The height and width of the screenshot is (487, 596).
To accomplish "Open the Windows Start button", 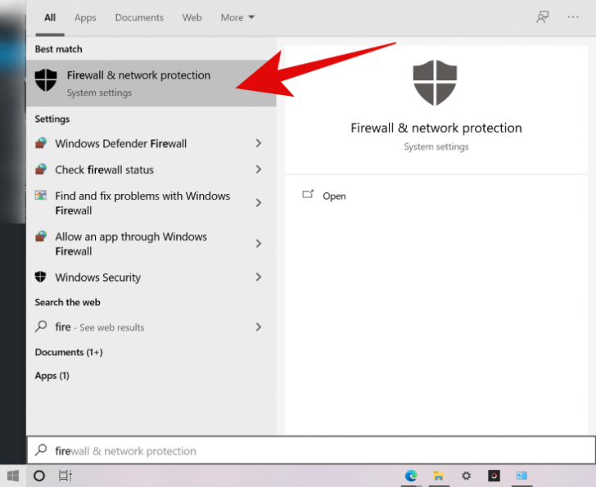I will (x=13, y=476).
